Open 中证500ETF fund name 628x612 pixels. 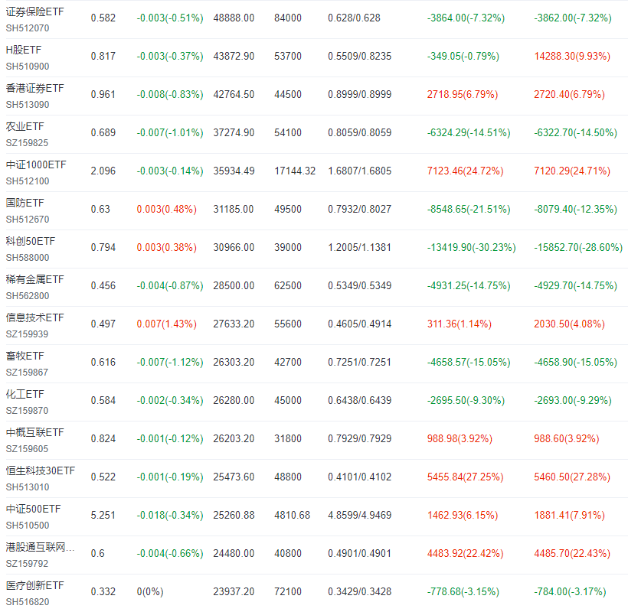[x=33, y=509]
